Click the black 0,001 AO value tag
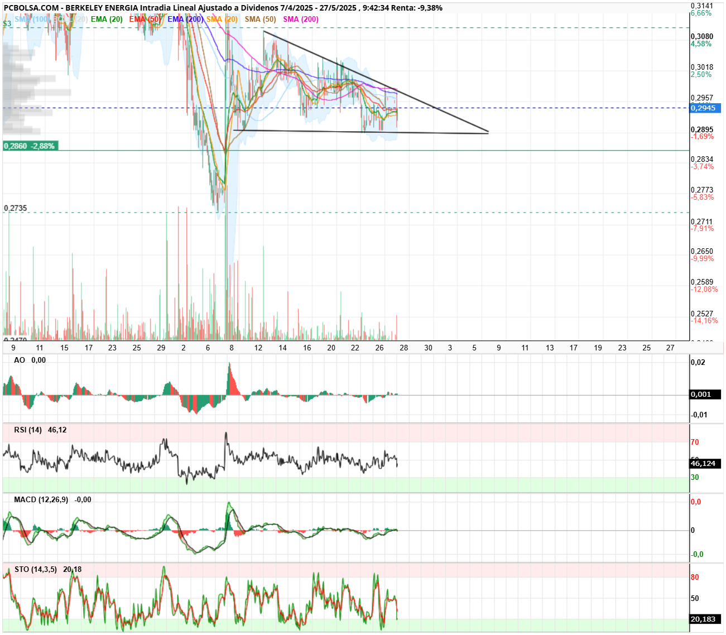726x635 pixels. pyautogui.click(x=705, y=394)
